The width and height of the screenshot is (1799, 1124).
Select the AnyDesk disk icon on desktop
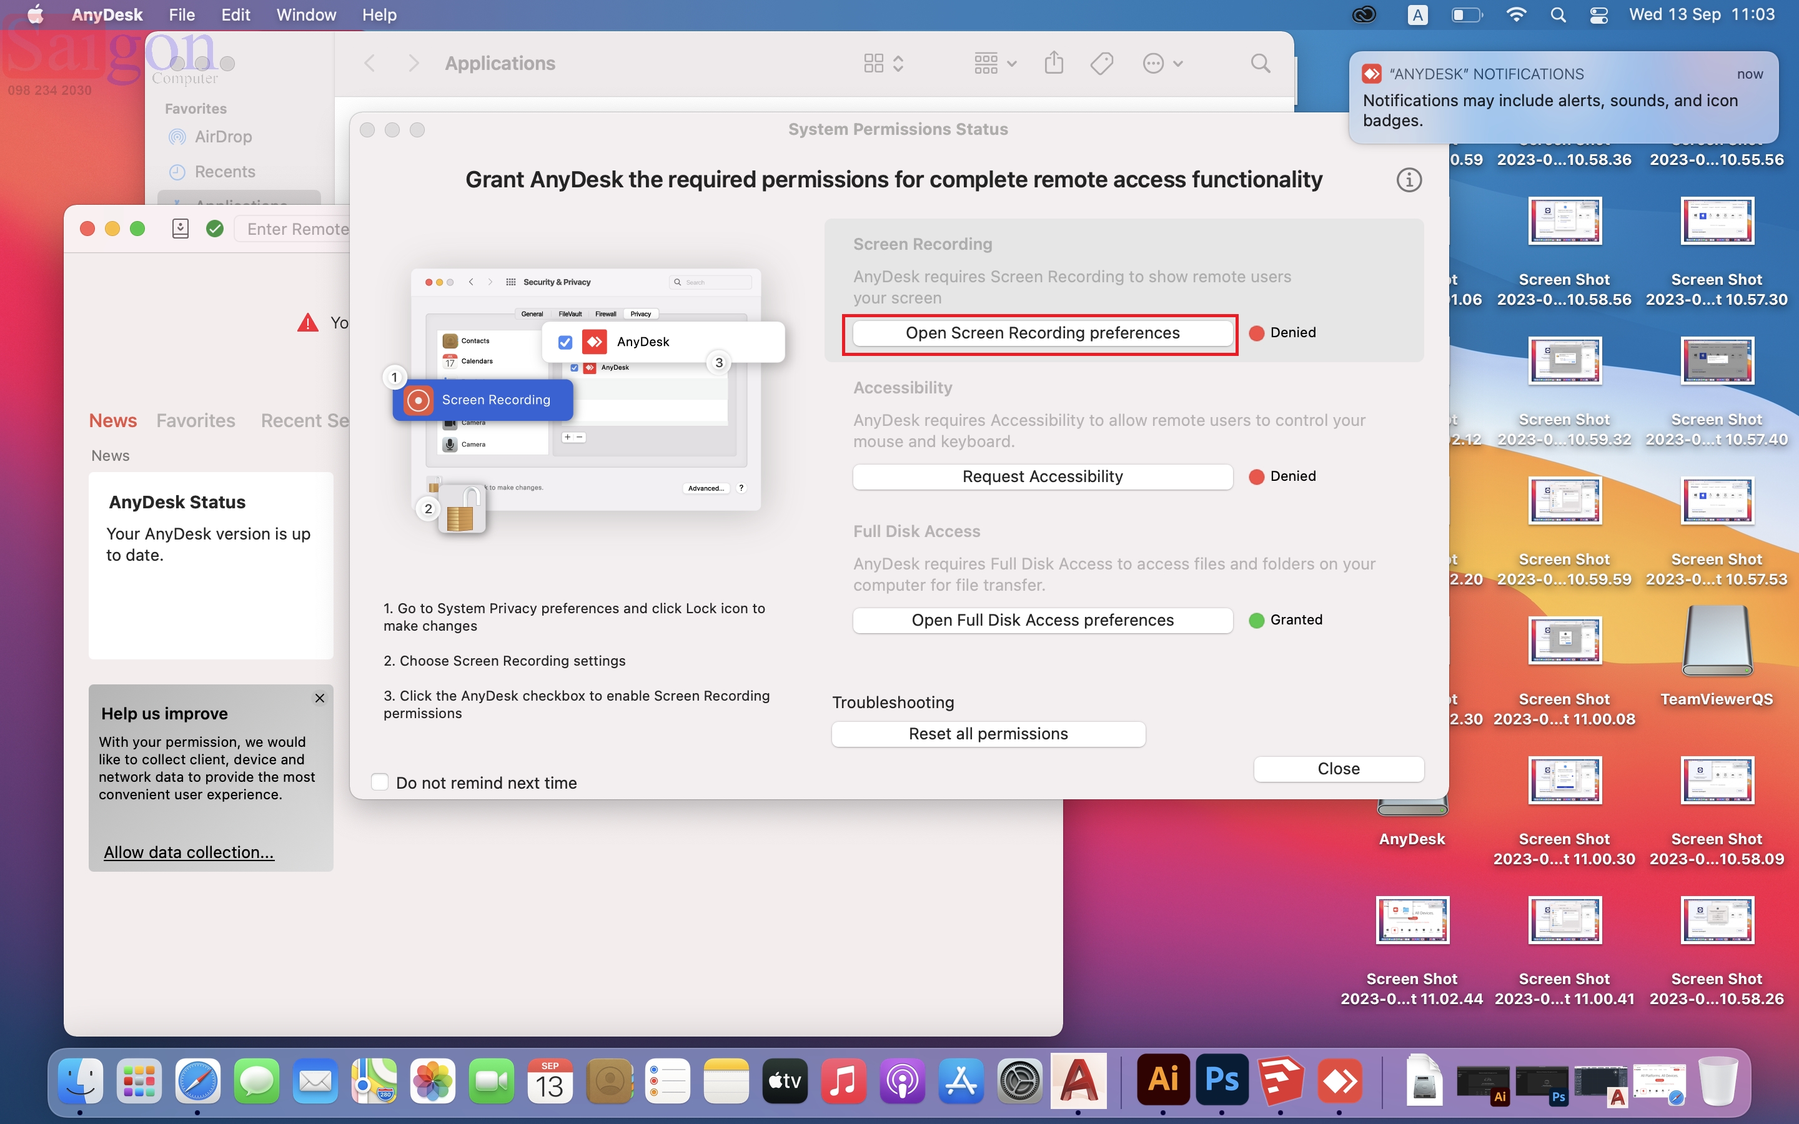point(1412,808)
